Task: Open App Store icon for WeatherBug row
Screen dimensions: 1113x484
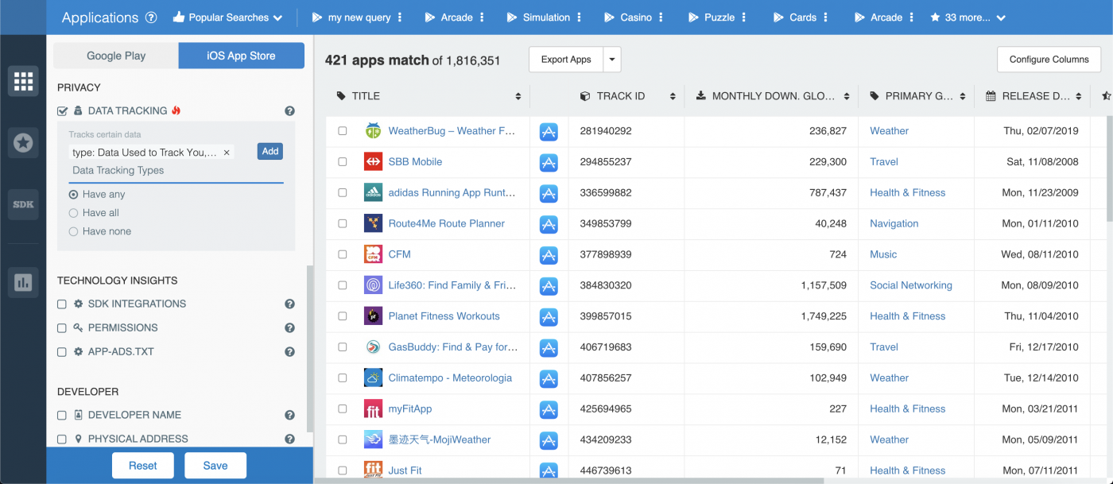Action: 549,131
